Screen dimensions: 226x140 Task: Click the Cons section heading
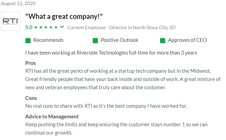coord(31,98)
